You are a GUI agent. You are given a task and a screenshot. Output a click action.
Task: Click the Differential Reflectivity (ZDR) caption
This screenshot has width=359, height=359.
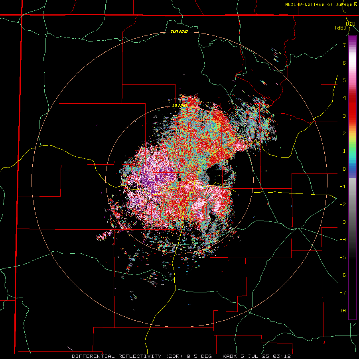[x=128, y=356]
